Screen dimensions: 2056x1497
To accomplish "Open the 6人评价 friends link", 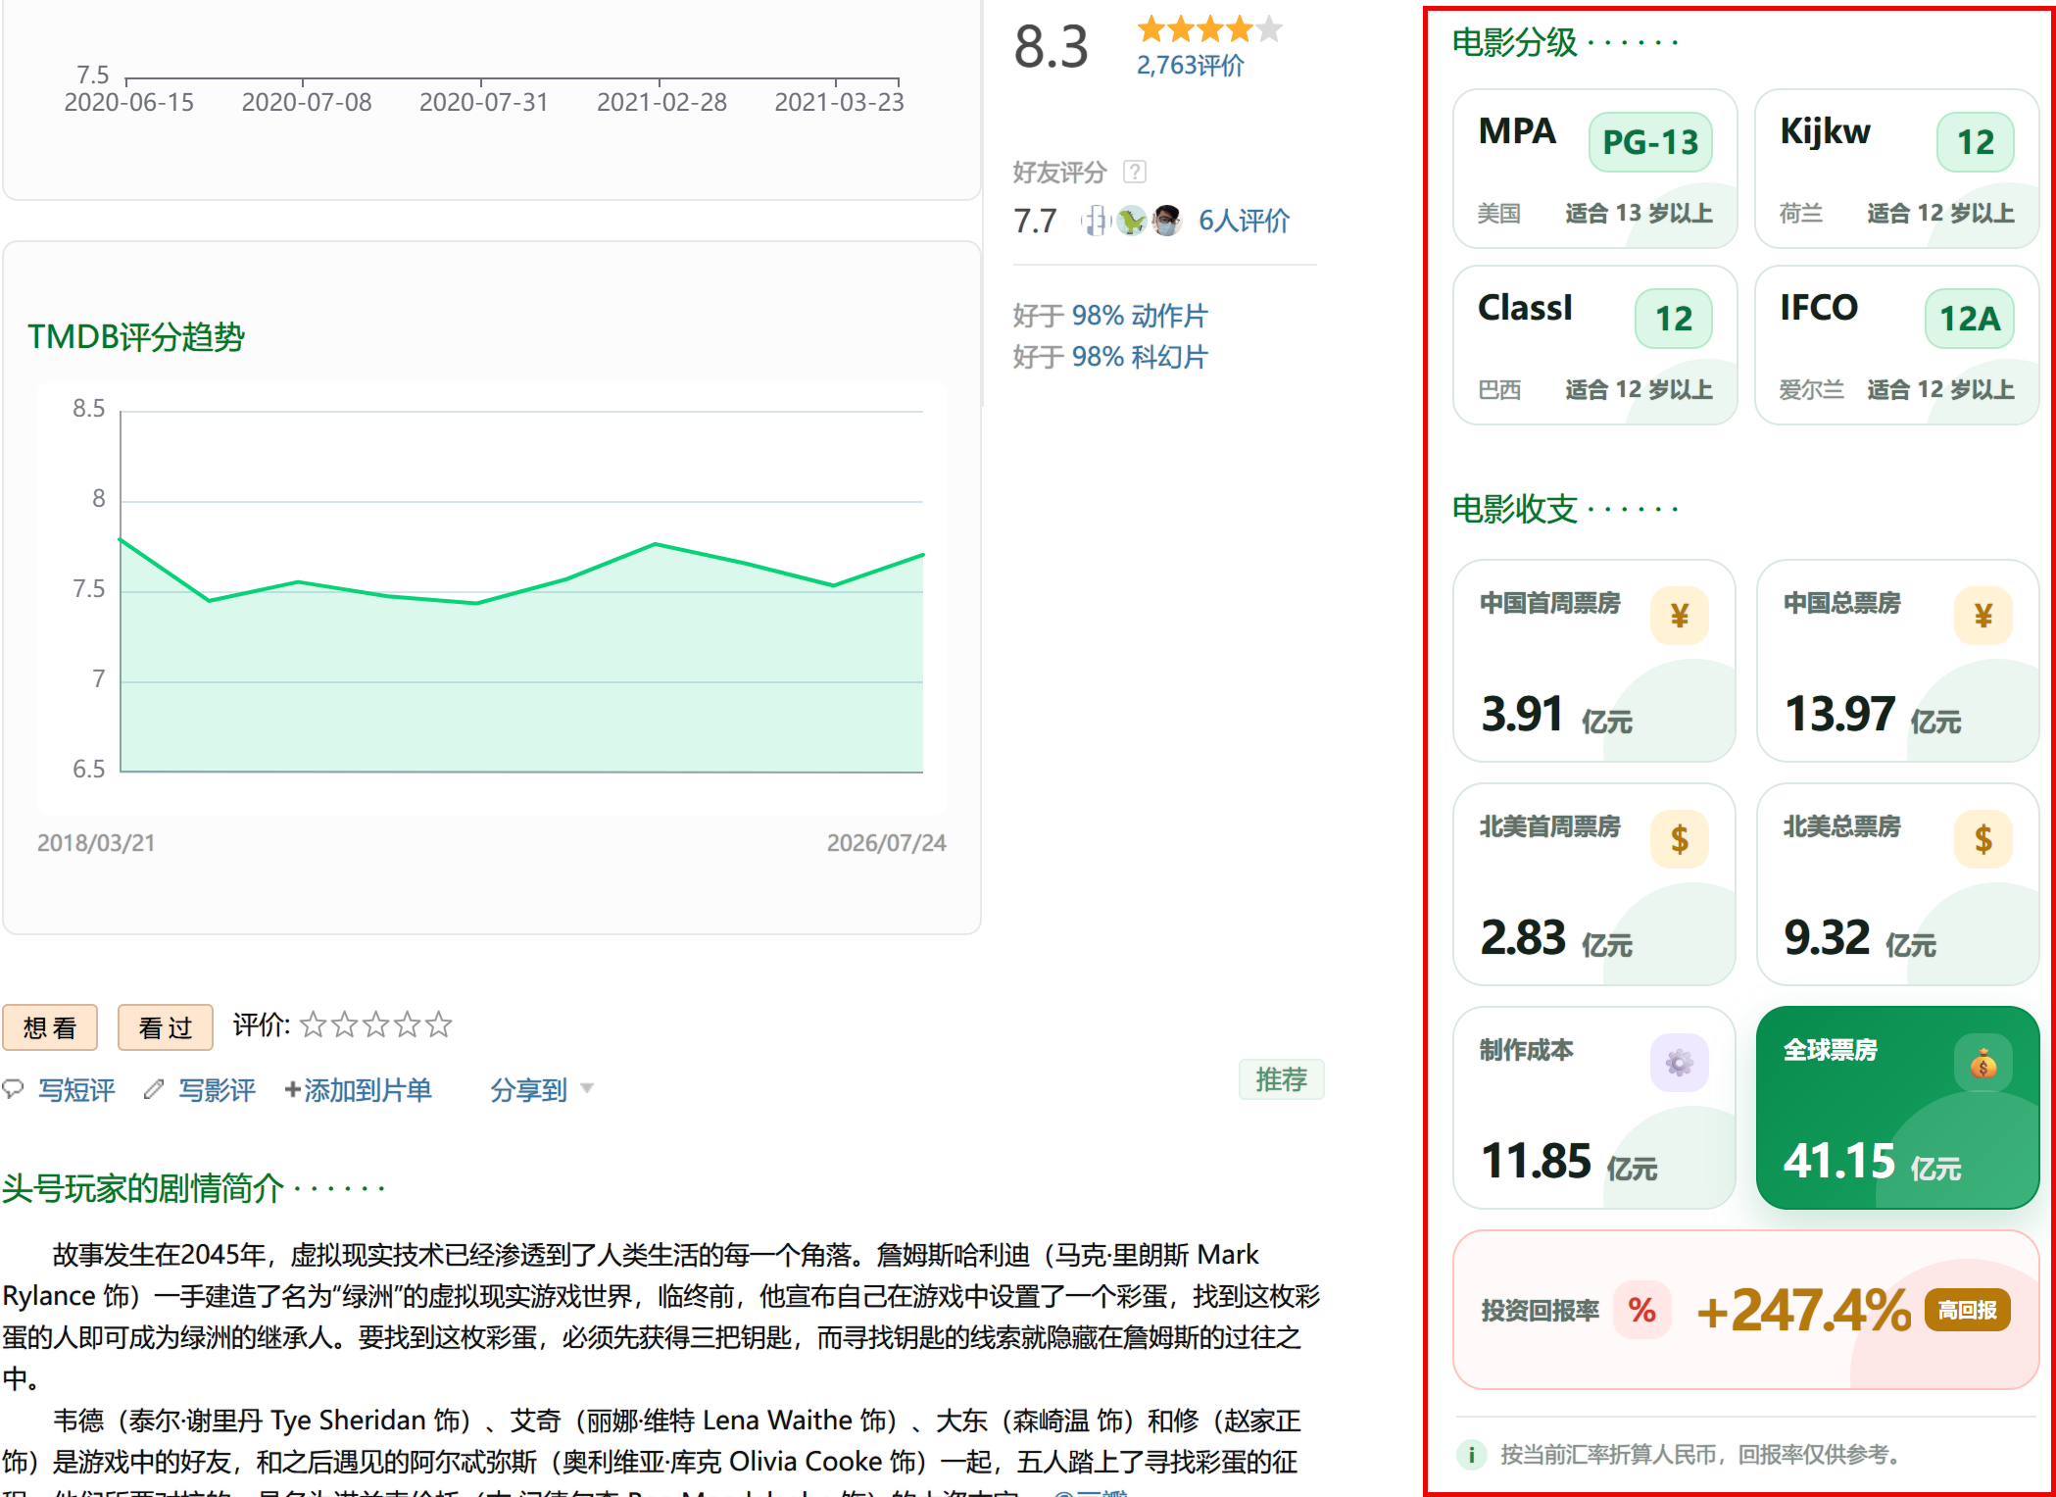I will coord(1244,221).
